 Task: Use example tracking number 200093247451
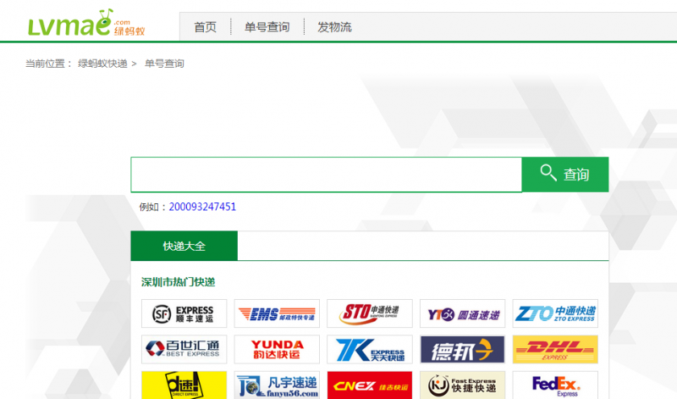click(202, 207)
